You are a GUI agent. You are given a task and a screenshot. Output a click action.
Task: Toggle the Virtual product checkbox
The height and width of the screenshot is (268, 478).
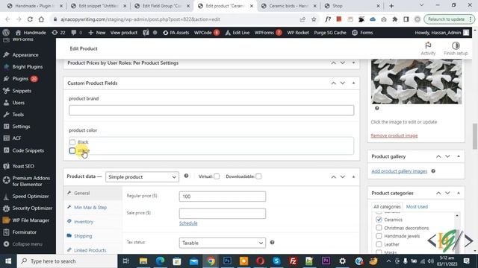coord(217,176)
